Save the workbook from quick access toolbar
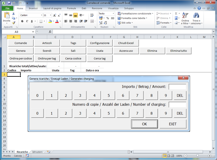 (x=9, y=3)
